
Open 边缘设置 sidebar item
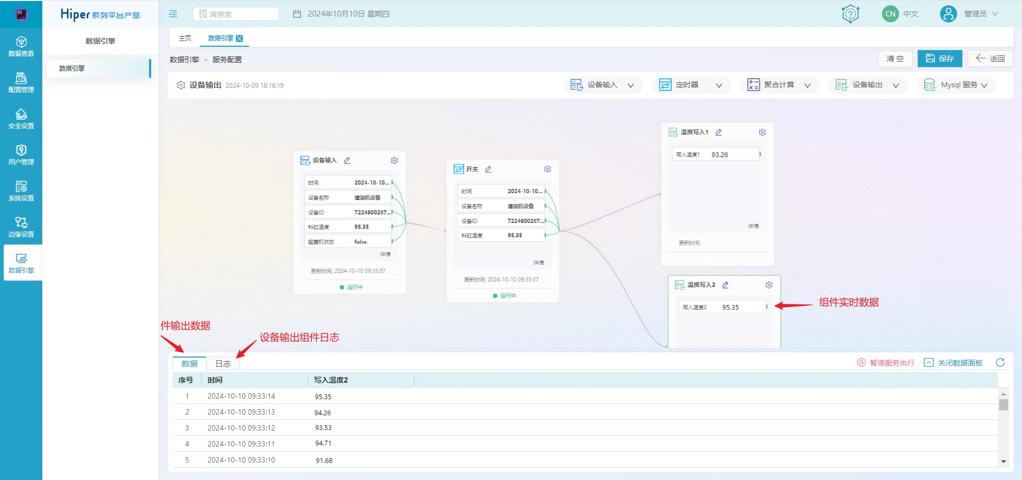(21, 227)
